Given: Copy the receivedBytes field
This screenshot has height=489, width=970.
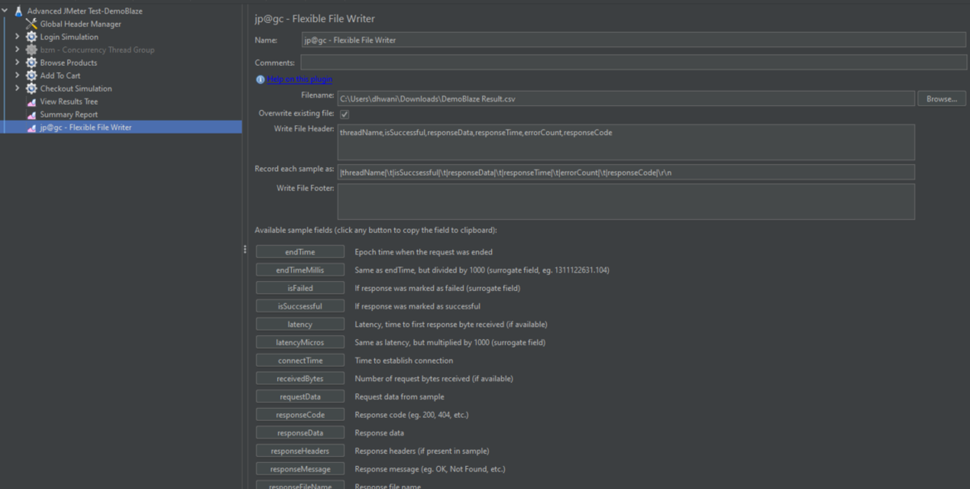Looking at the screenshot, I should 300,379.
